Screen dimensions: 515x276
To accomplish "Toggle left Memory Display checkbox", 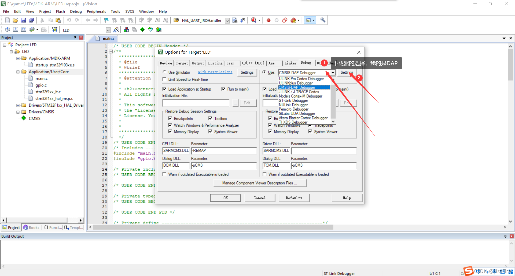I will (x=170, y=132).
